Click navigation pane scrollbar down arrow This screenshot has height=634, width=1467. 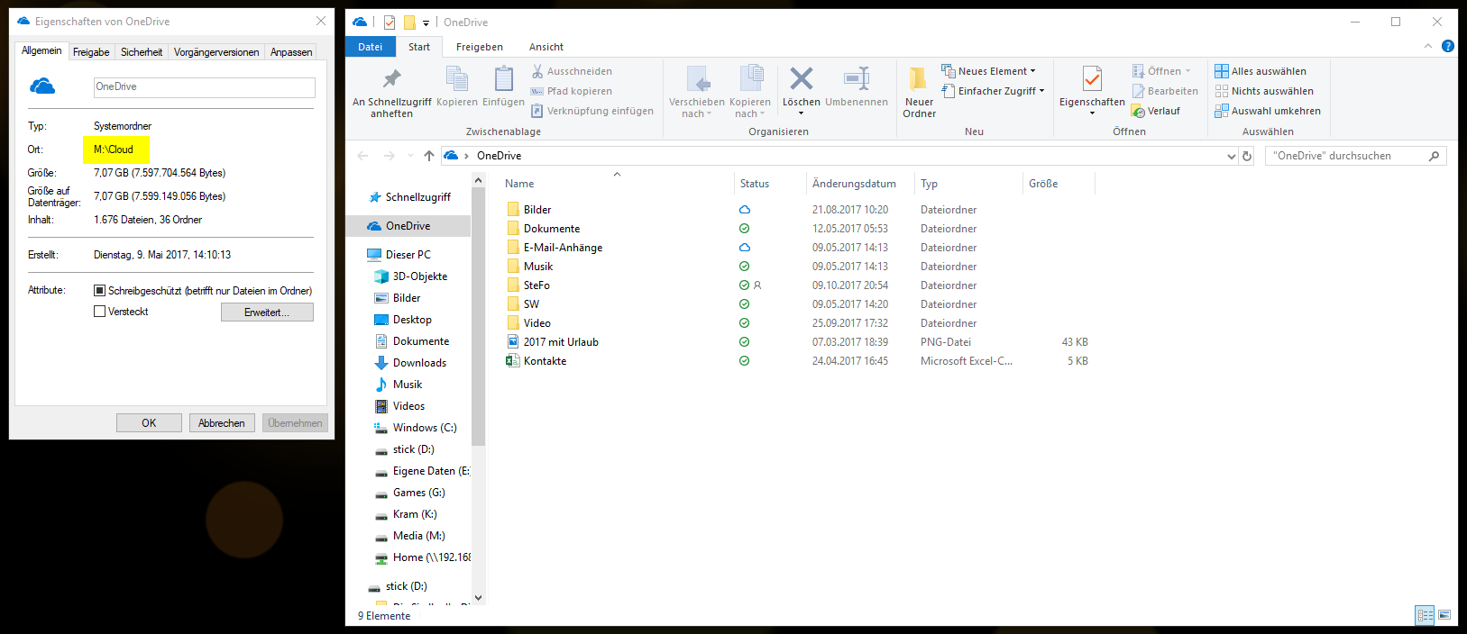click(479, 597)
